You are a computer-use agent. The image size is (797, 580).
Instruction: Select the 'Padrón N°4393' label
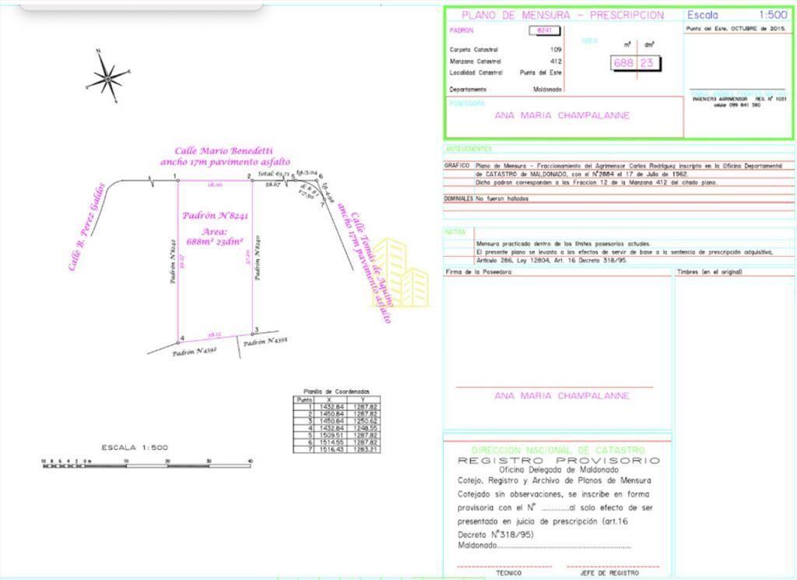click(265, 341)
